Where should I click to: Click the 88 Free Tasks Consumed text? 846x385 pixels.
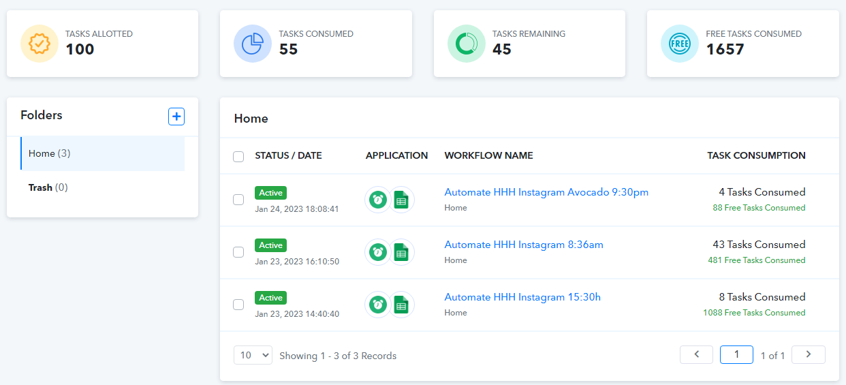tap(759, 208)
